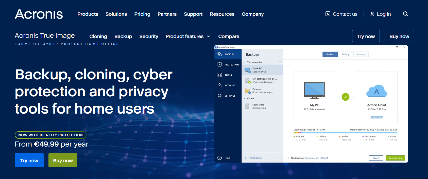Open the Account person icon
This screenshot has height=179, width=428.
[220, 85]
